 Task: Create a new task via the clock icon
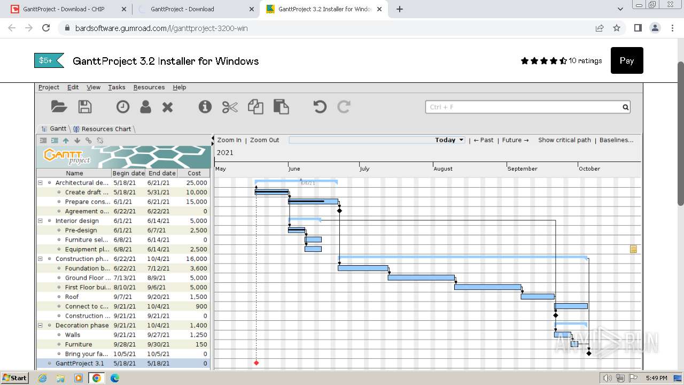[123, 107]
